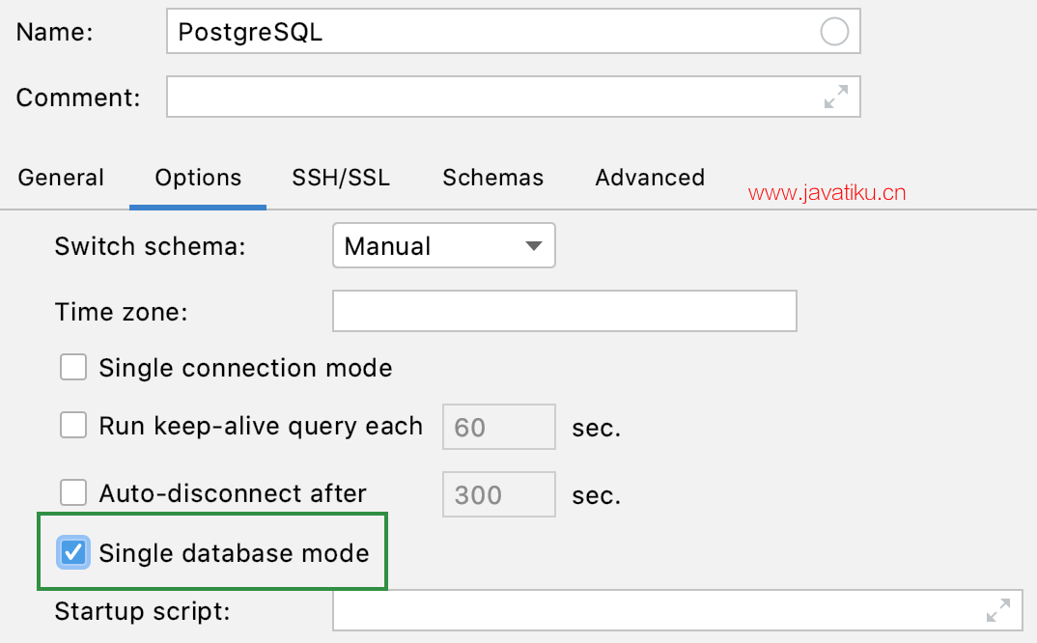Open the Switch schema dropdown
This screenshot has width=1037, height=643.
coord(443,246)
